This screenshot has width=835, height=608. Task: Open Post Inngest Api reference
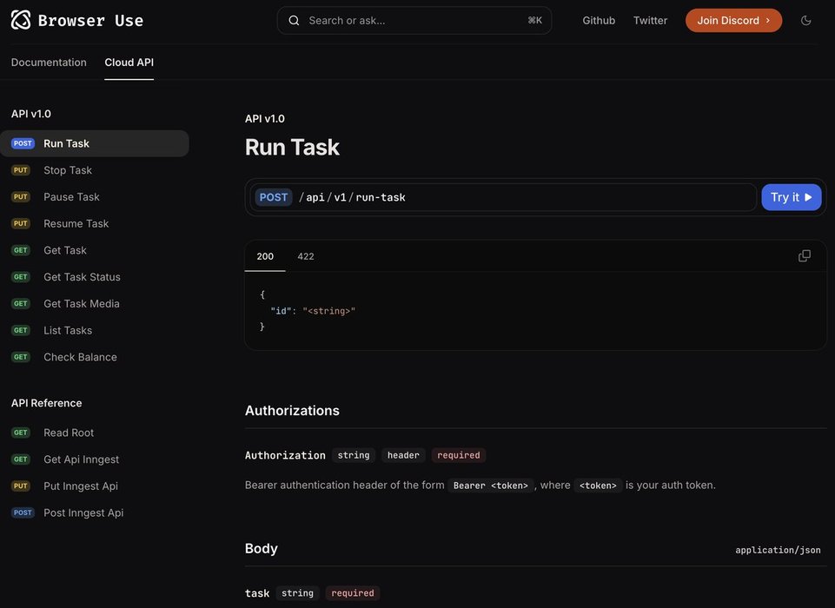coord(83,512)
